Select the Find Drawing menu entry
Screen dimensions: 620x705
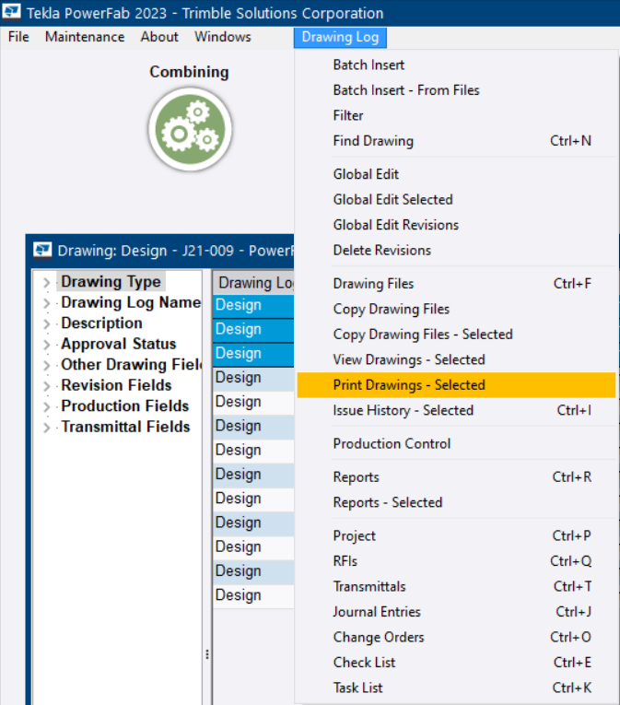click(x=372, y=141)
